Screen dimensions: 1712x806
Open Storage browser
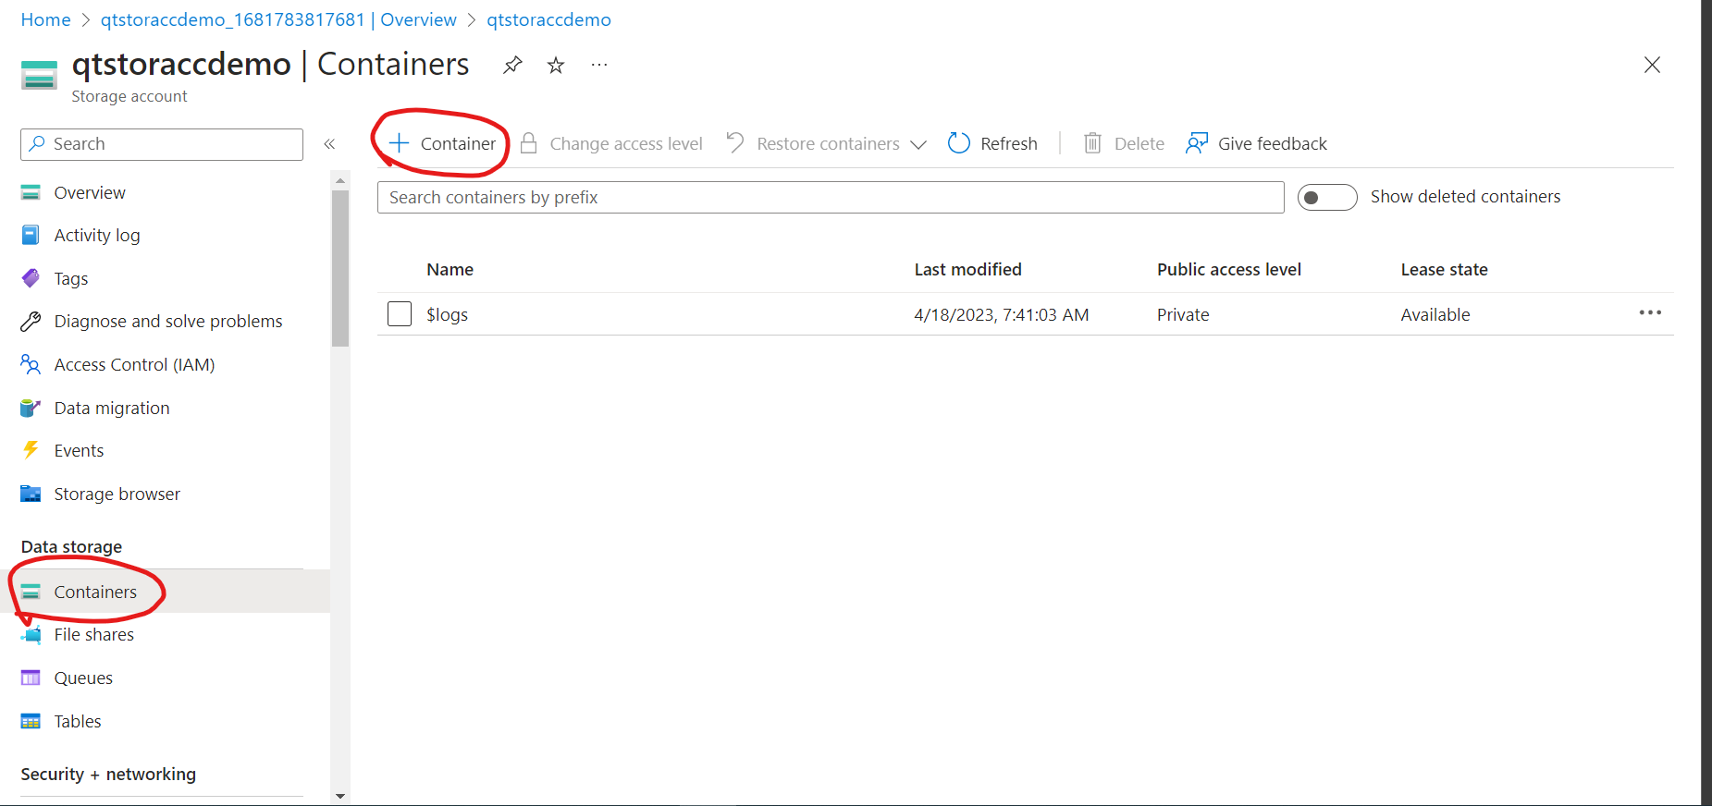(x=117, y=495)
